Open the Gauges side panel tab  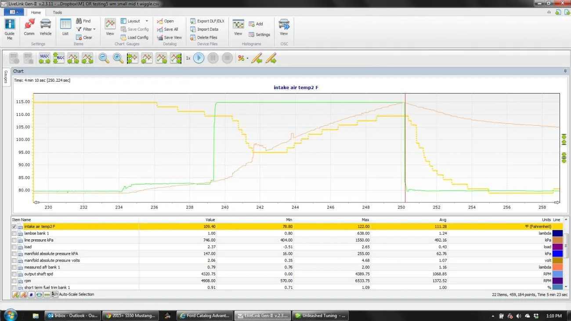[x=6, y=77]
